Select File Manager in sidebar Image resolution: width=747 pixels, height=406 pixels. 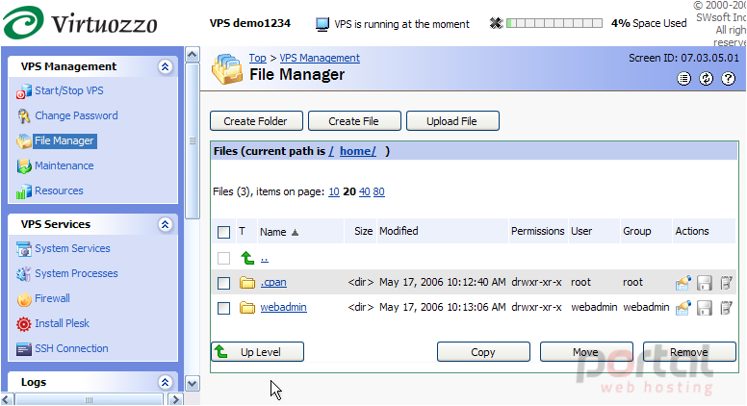pos(64,140)
